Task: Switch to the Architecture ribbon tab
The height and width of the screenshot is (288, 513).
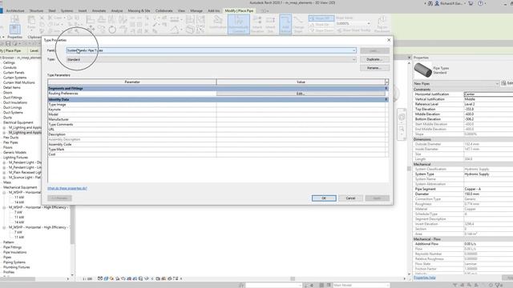Action: pos(15,10)
